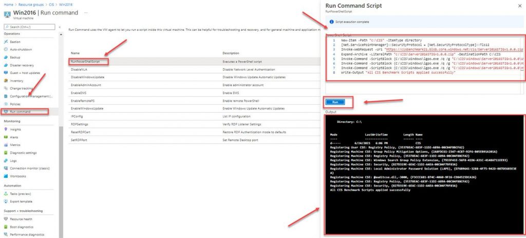The height and width of the screenshot is (238, 526).
Task: Select the EnableEMS command
Action: click(78, 93)
